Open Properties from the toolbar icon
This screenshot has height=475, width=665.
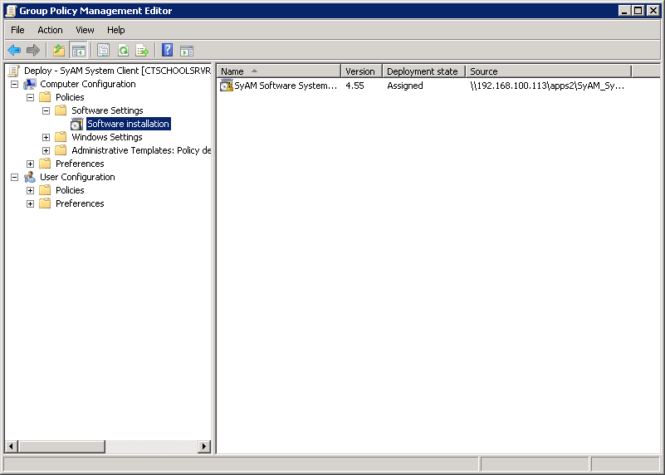(104, 51)
